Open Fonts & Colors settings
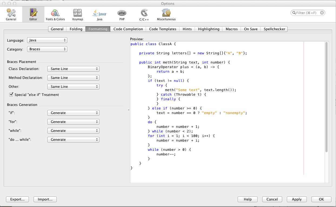 pos(55,14)
